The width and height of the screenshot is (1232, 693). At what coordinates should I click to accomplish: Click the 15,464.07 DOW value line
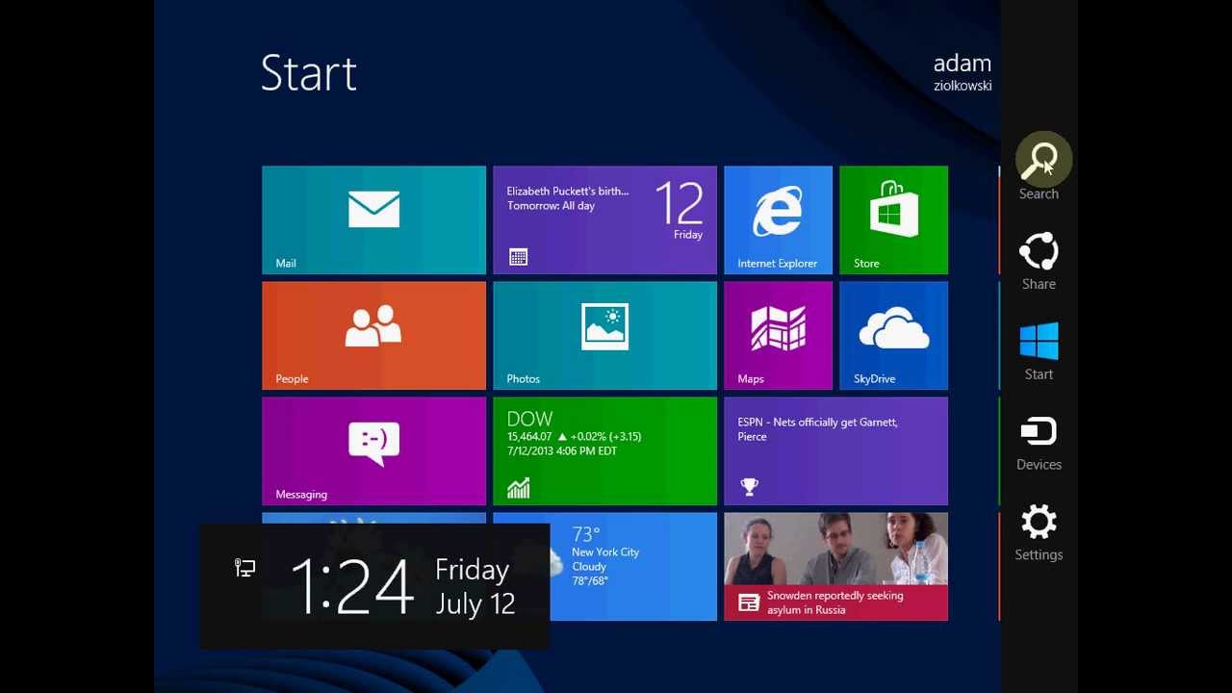point(574,437)
